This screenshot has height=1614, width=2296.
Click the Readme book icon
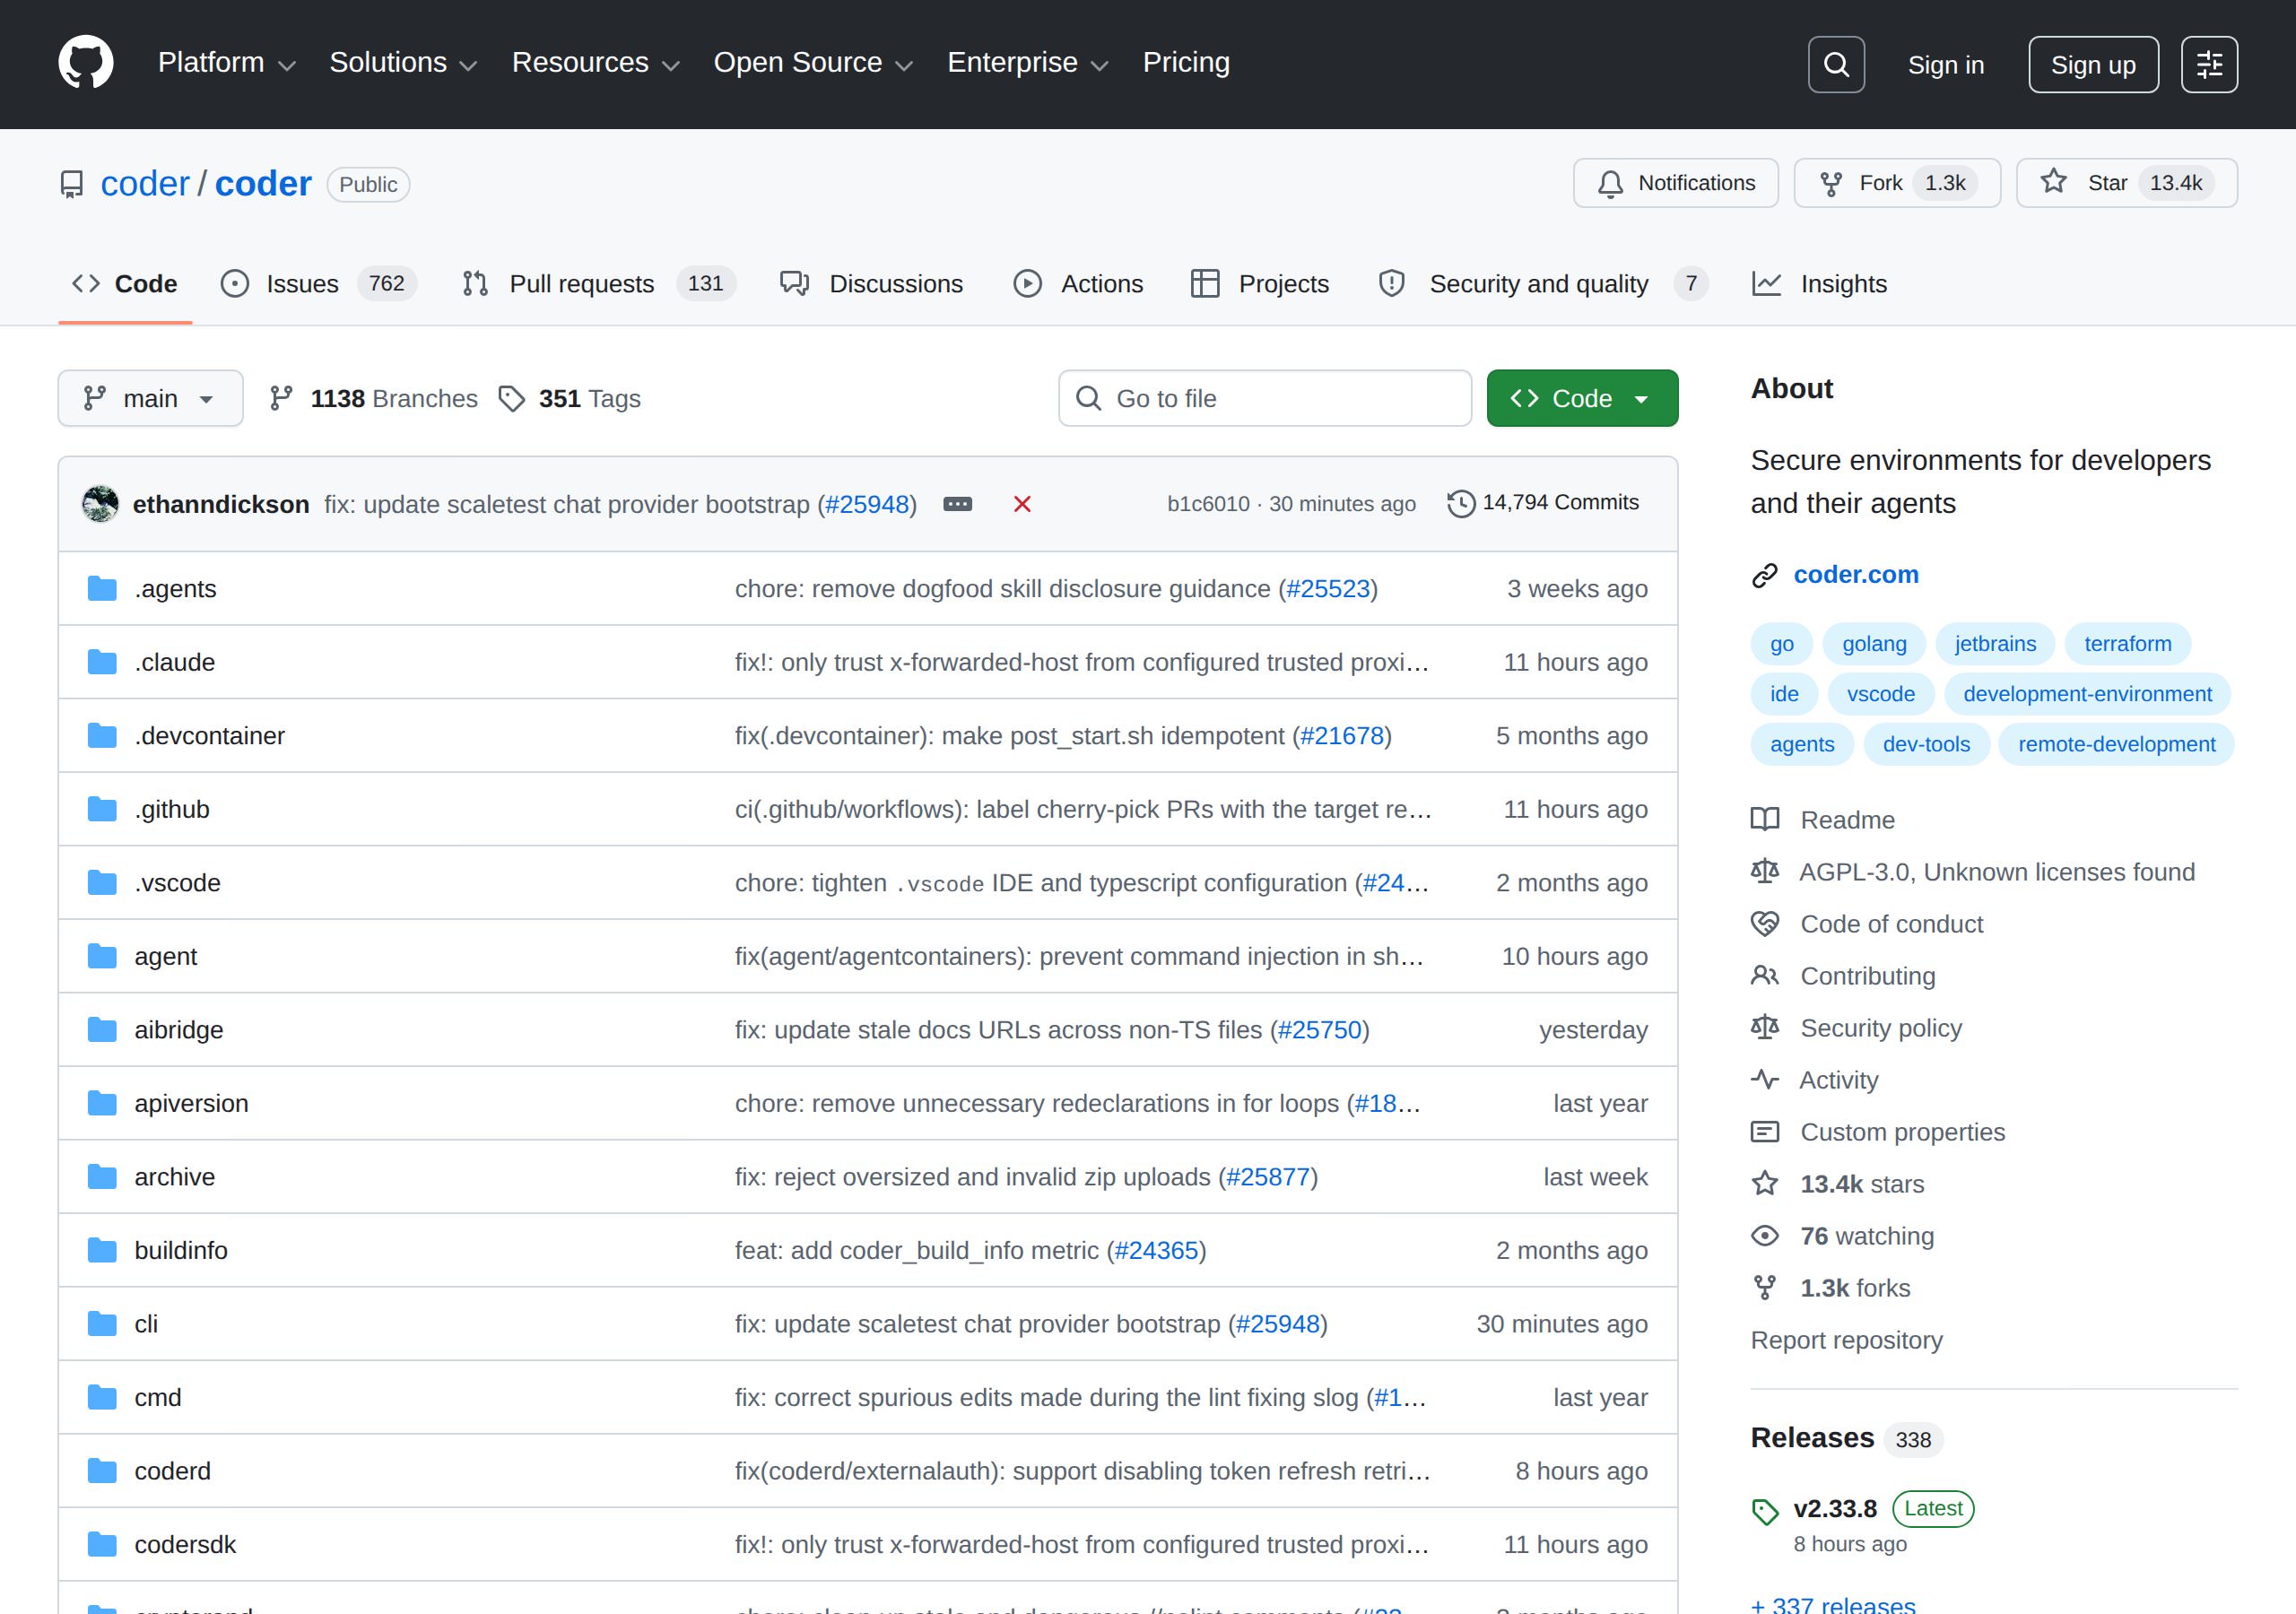click(x=1765, y=820)
